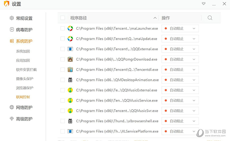Check the box for maUpdat.exe
The height and width of the screenshot is (141, 230).
(62, 39)
